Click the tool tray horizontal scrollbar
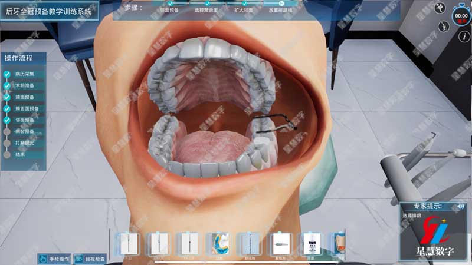 (236, 262)
